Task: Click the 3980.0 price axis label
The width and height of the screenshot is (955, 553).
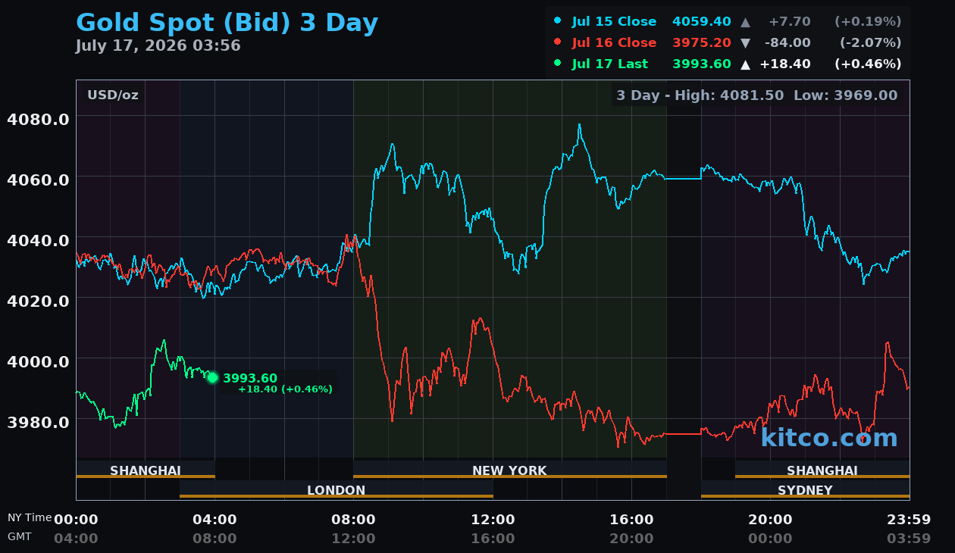Action: 38,421
